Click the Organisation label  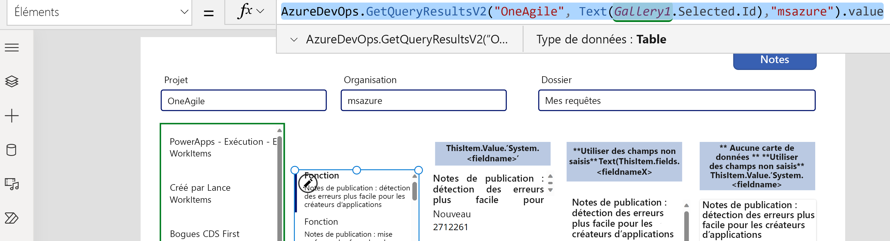(x=370, y=80)
